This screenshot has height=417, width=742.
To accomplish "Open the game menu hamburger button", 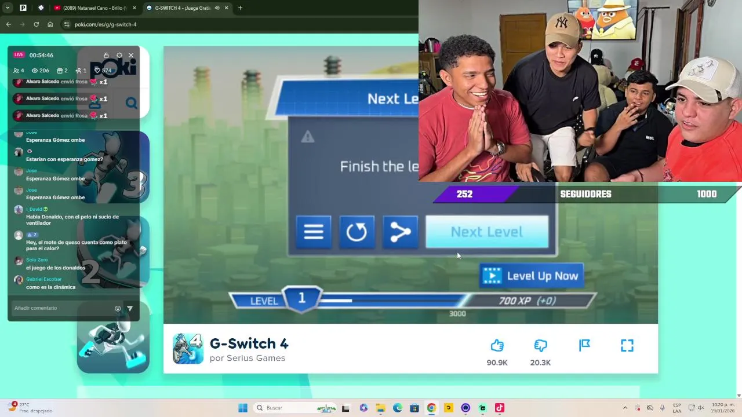I will pyautogui.click(x=314, y=232).
